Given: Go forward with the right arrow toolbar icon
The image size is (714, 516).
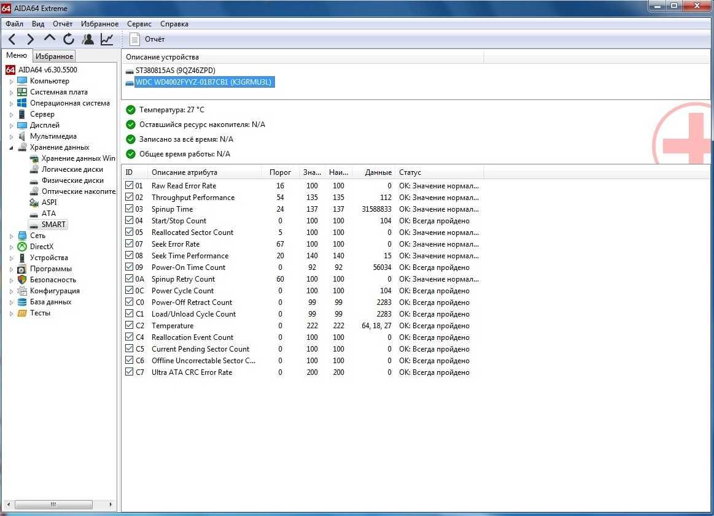Looking at the screenshot, I should (x=30, y=40).
